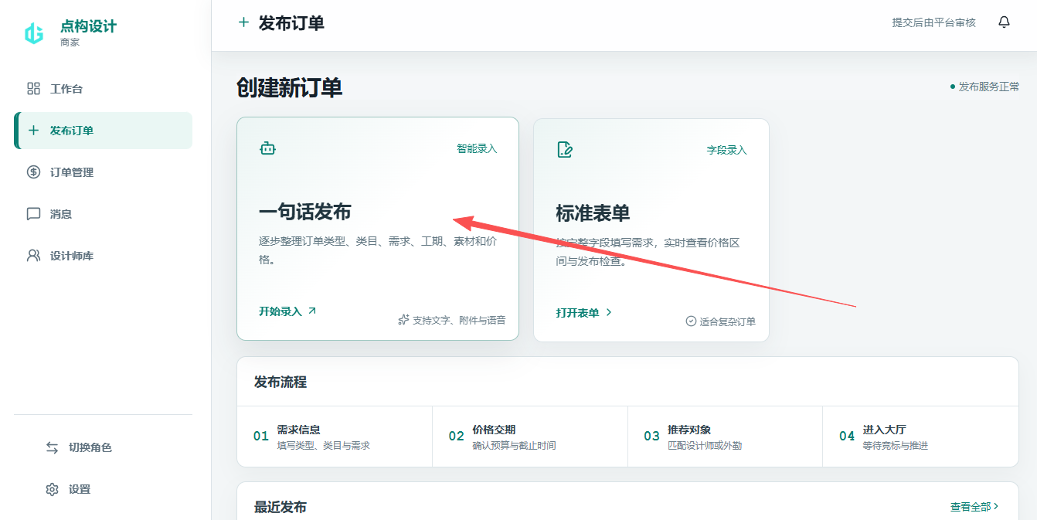This screenshot has width=1037, height=520.
Task: Open 设计师库 menu entry
Action: pyautogui.click(x=103, y=256)
